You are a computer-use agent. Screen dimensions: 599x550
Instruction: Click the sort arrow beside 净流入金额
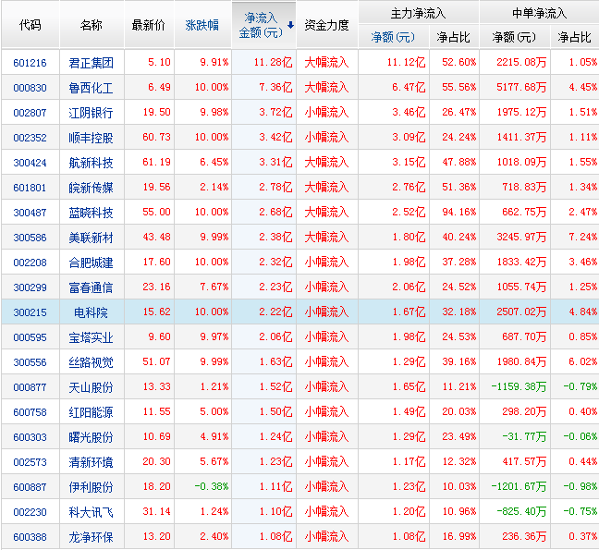[x=290, y=25]
